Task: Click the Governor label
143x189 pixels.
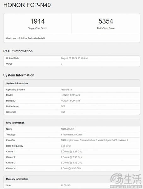Action: click(11, 112)
